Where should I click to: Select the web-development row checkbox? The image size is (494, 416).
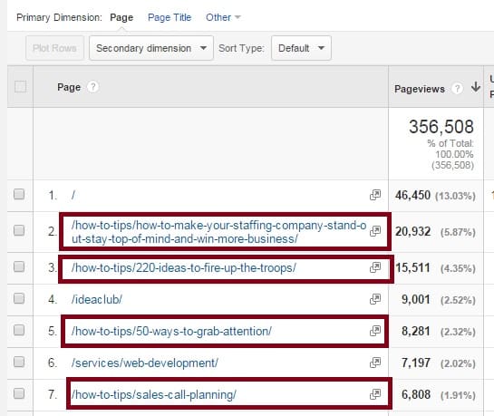tap(19, 362)
